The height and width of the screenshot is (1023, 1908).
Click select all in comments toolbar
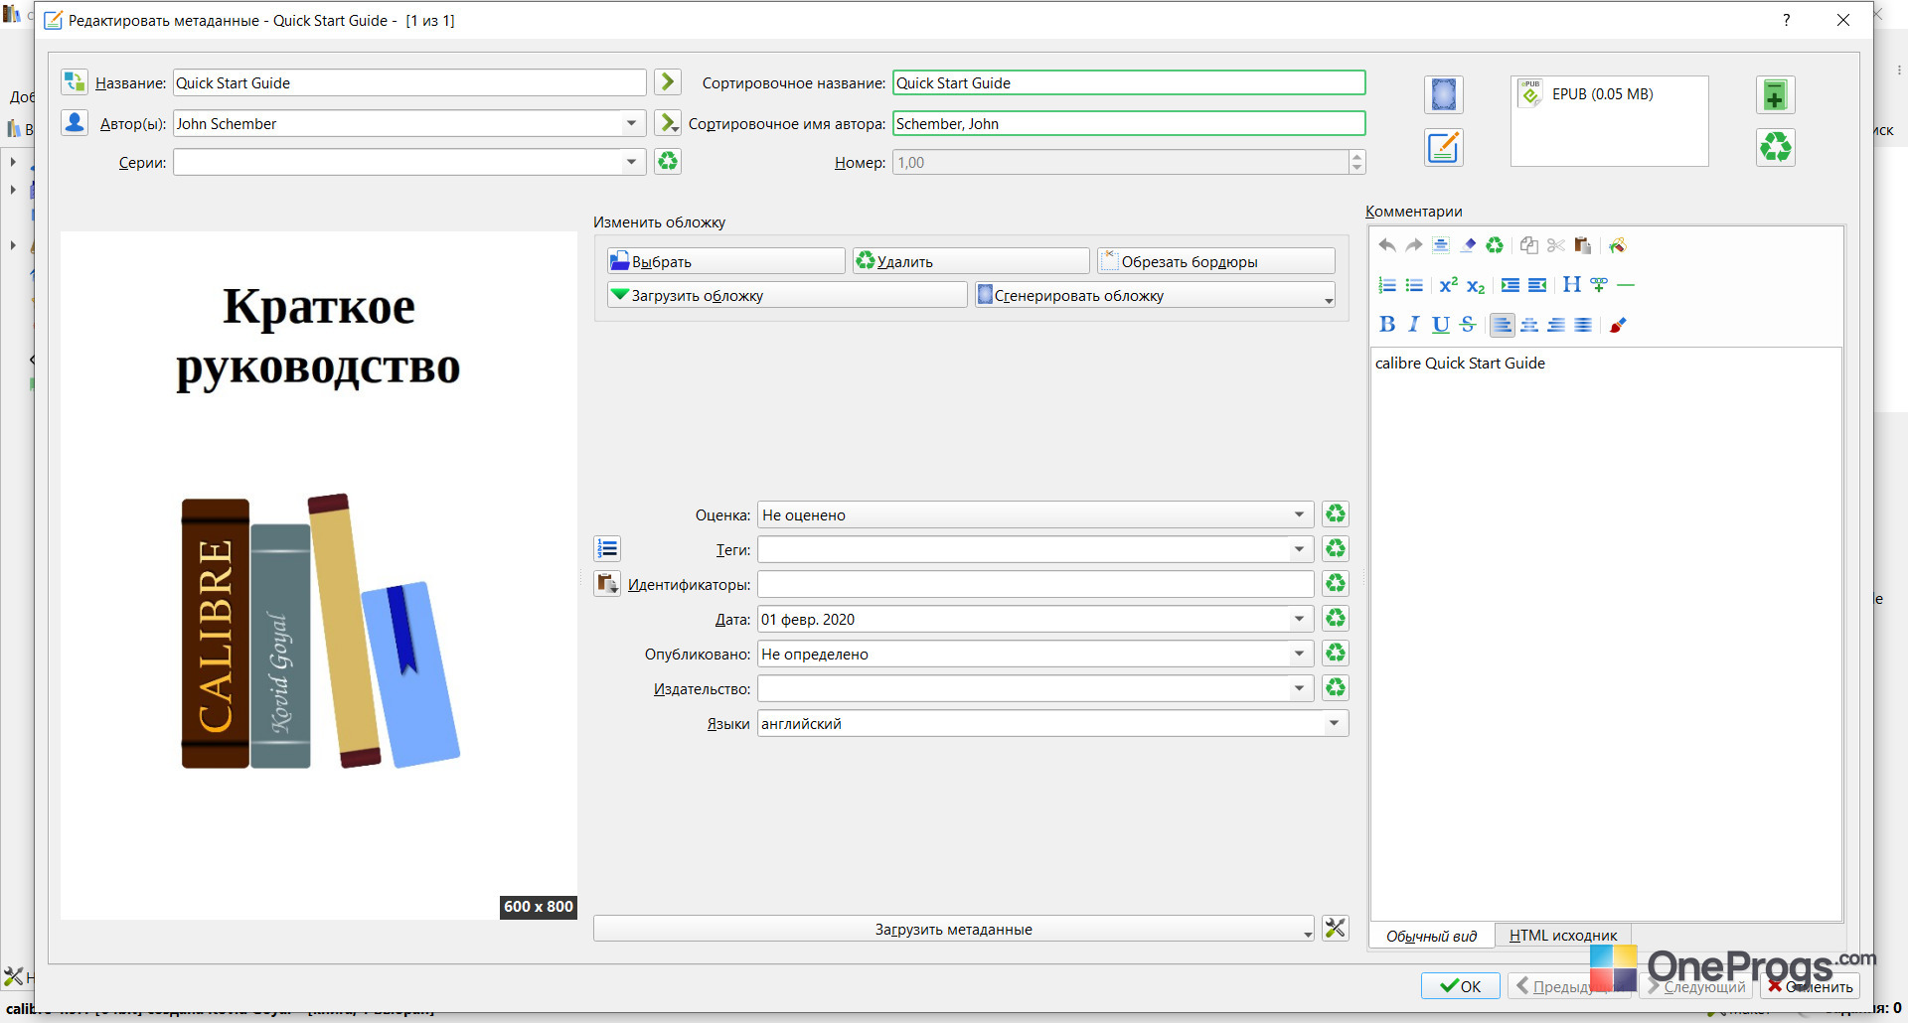click(1441, 245)
